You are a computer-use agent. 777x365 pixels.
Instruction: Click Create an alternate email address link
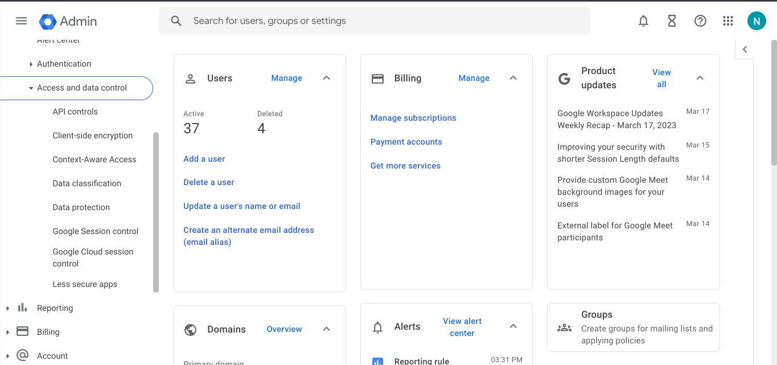[x=249, y=236]
